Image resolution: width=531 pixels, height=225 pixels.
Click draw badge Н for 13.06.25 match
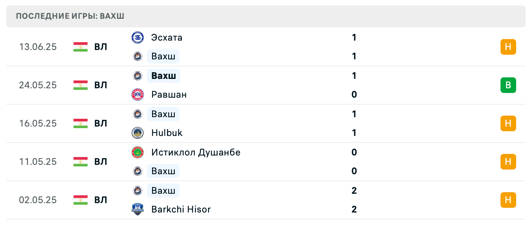508,47
